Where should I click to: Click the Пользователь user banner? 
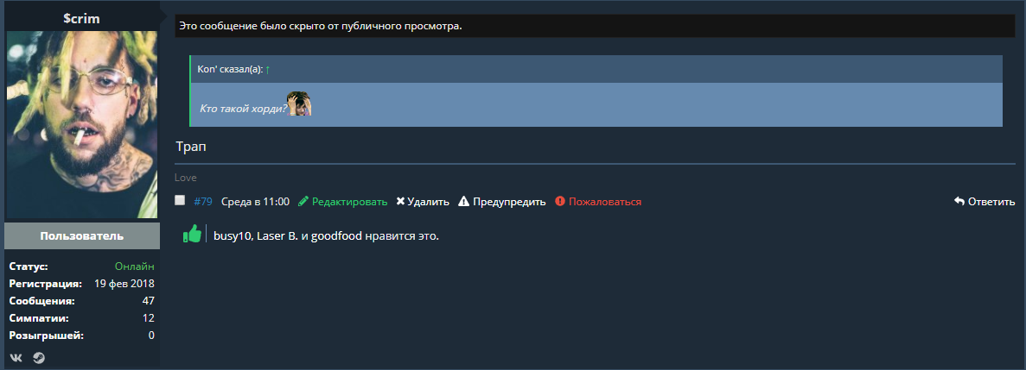tap(82, 235)
